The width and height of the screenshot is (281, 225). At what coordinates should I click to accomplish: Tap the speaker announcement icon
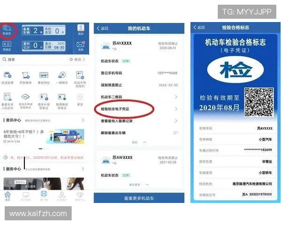point(6,157)
